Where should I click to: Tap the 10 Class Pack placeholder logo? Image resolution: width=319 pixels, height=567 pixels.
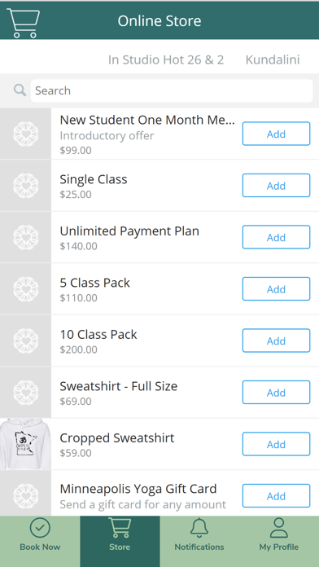pos(26,341)
